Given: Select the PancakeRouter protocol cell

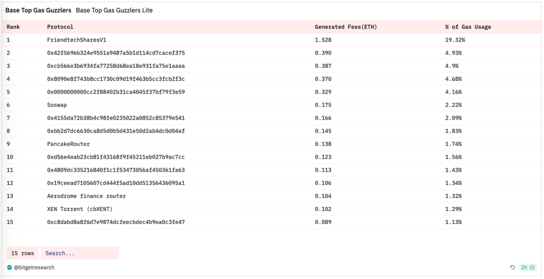Looking at the screenshot, I should (x=68, y=144).
